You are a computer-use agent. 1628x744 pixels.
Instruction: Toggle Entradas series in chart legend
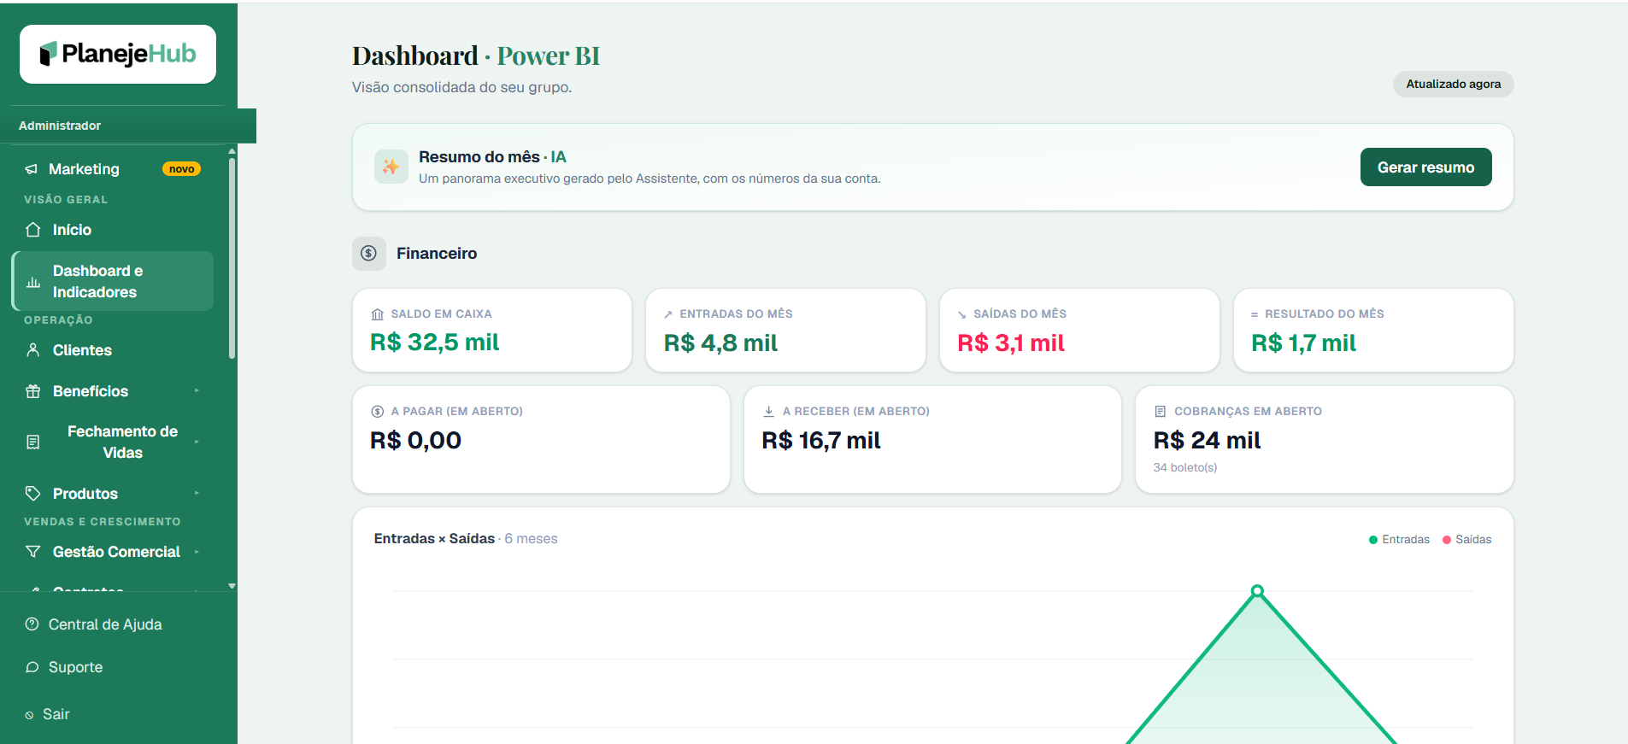pyautogui.click(x=1399, y=540)
